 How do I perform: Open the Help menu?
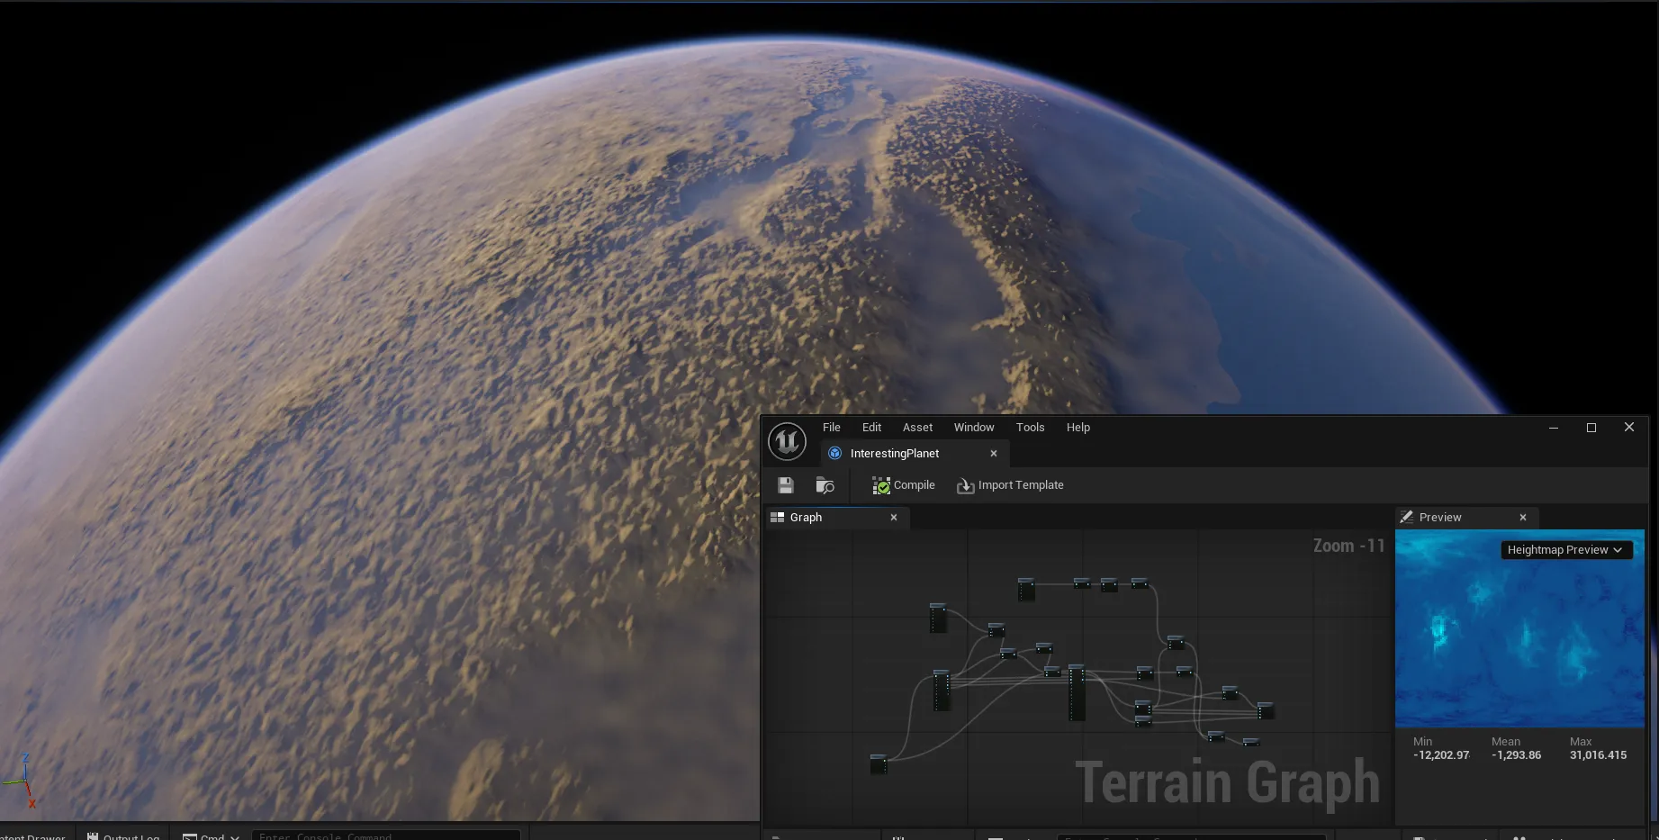(x=1078, y=428)
